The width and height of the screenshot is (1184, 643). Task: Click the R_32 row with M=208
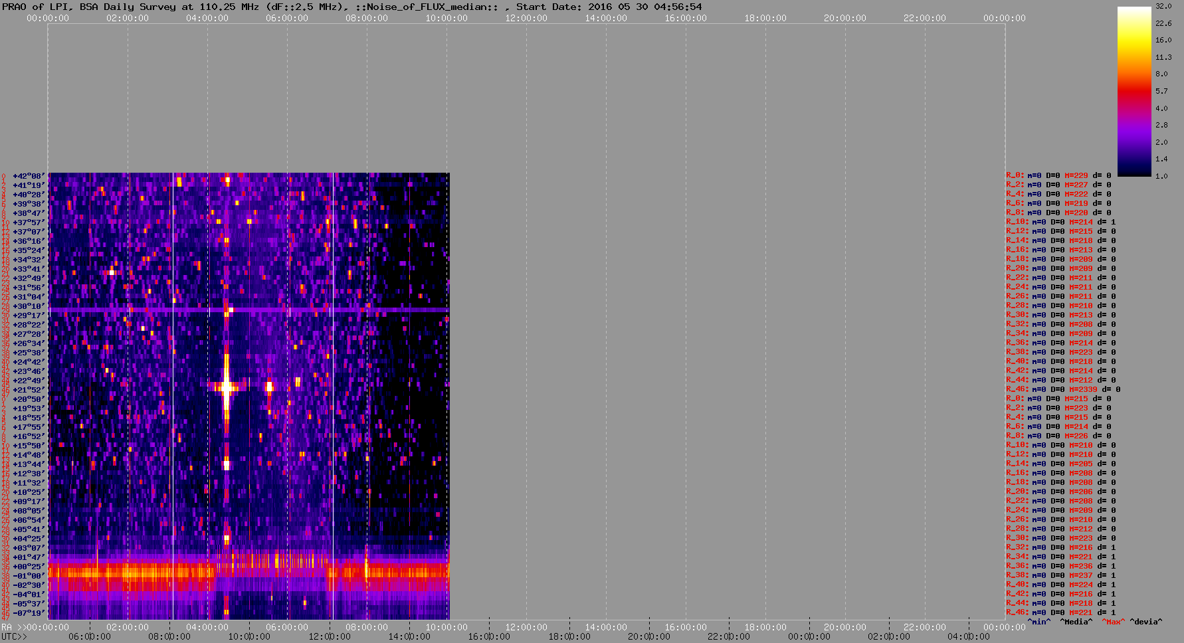coord(1061,324)
